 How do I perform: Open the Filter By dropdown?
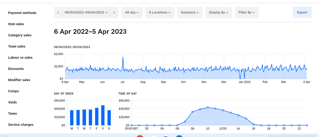click(x=246, y=12)
